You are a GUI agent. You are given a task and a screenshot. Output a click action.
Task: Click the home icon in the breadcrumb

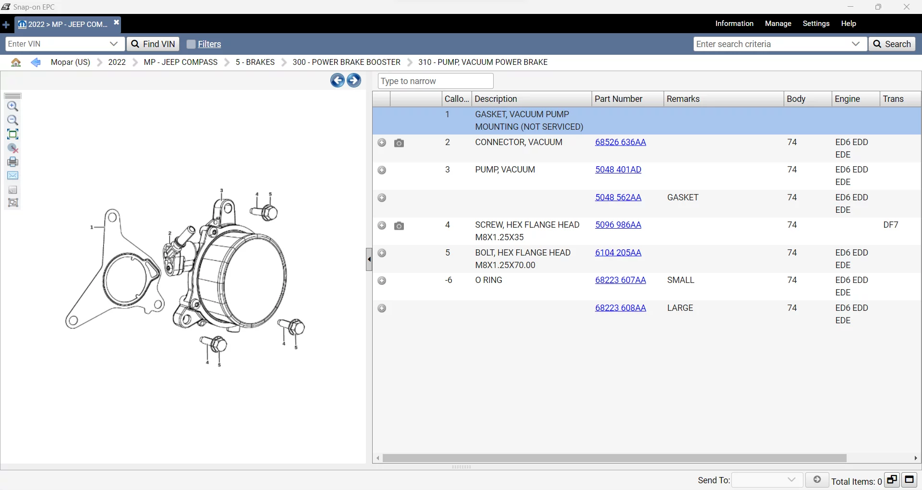coord(16,62)
